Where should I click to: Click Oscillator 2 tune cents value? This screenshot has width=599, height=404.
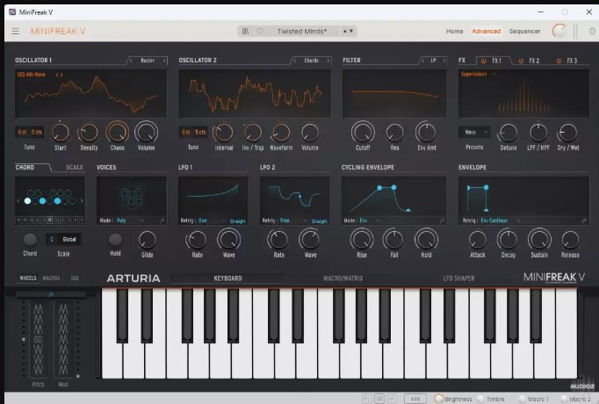(200, 132)
